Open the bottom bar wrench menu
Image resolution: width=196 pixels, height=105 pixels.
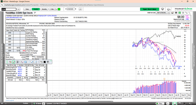190,104
